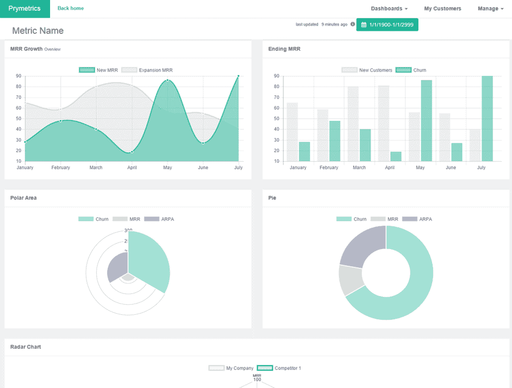Click the info icon beside last updated
Viewport: 512px width, 388px height.
[353, 24]
